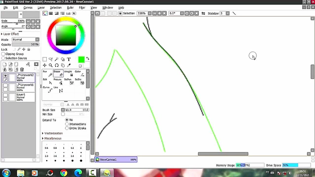Select the Text tool
The width and height of the screenshot is (315, 177).
69,59
